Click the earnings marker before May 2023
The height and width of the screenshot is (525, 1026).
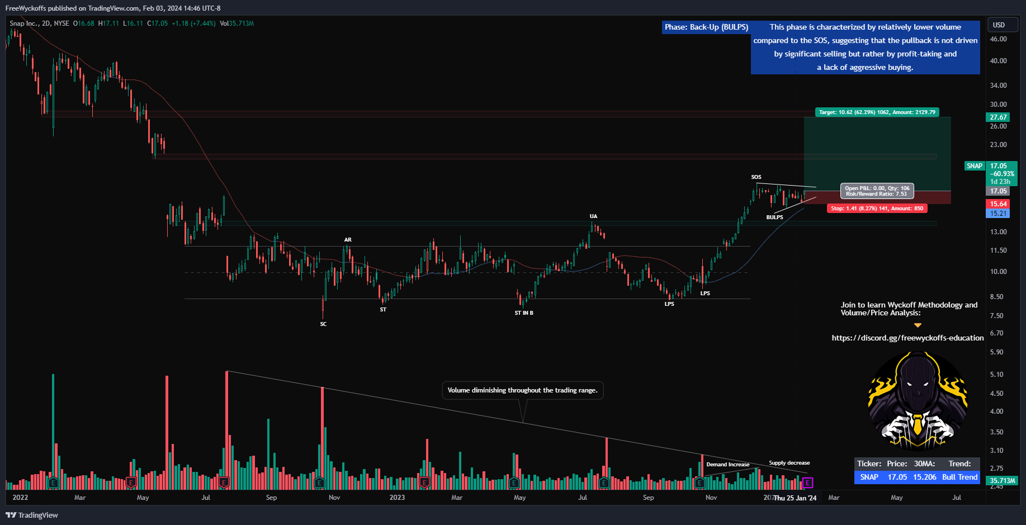click(x=514, y=483)
